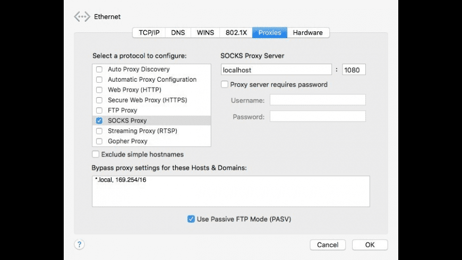462x260 pixels.
Task: Enable Secure Web Proxy (HTTPS) checkbox
Action: [x=99, y=100]
